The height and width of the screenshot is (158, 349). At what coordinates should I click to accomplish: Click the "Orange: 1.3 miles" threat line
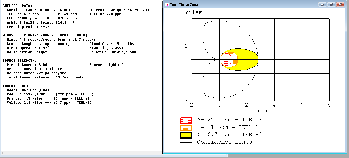[48, 98]
